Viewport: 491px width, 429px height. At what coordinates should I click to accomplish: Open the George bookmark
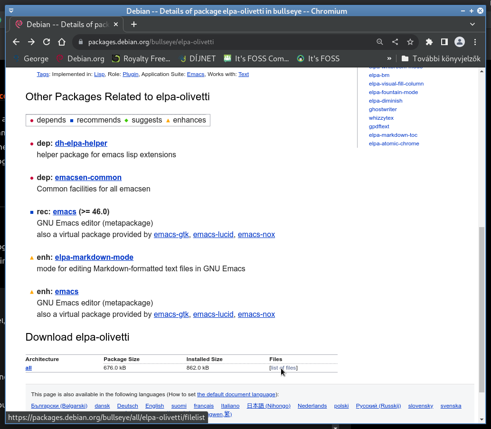31,58
